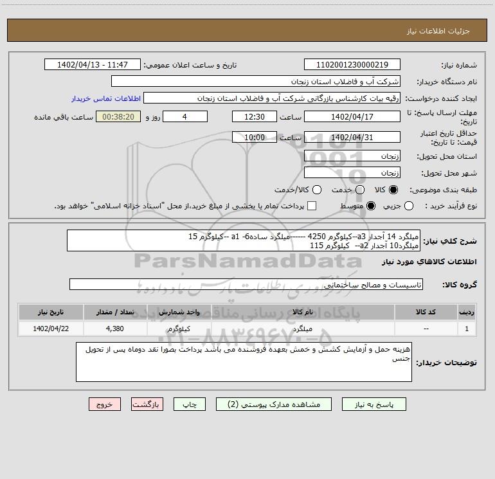495x479 pixels.
Task: Click the گروه کالا field تاسیسات و مصالح ساختمانی
Action: point(246,284)
